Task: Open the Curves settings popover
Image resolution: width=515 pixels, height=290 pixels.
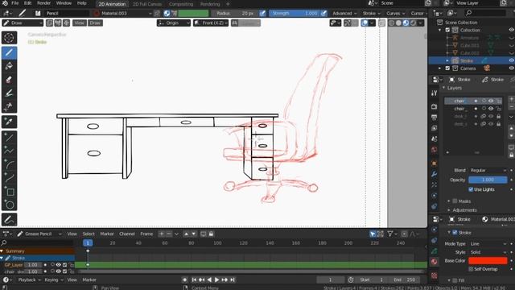Action: point(395,13)
